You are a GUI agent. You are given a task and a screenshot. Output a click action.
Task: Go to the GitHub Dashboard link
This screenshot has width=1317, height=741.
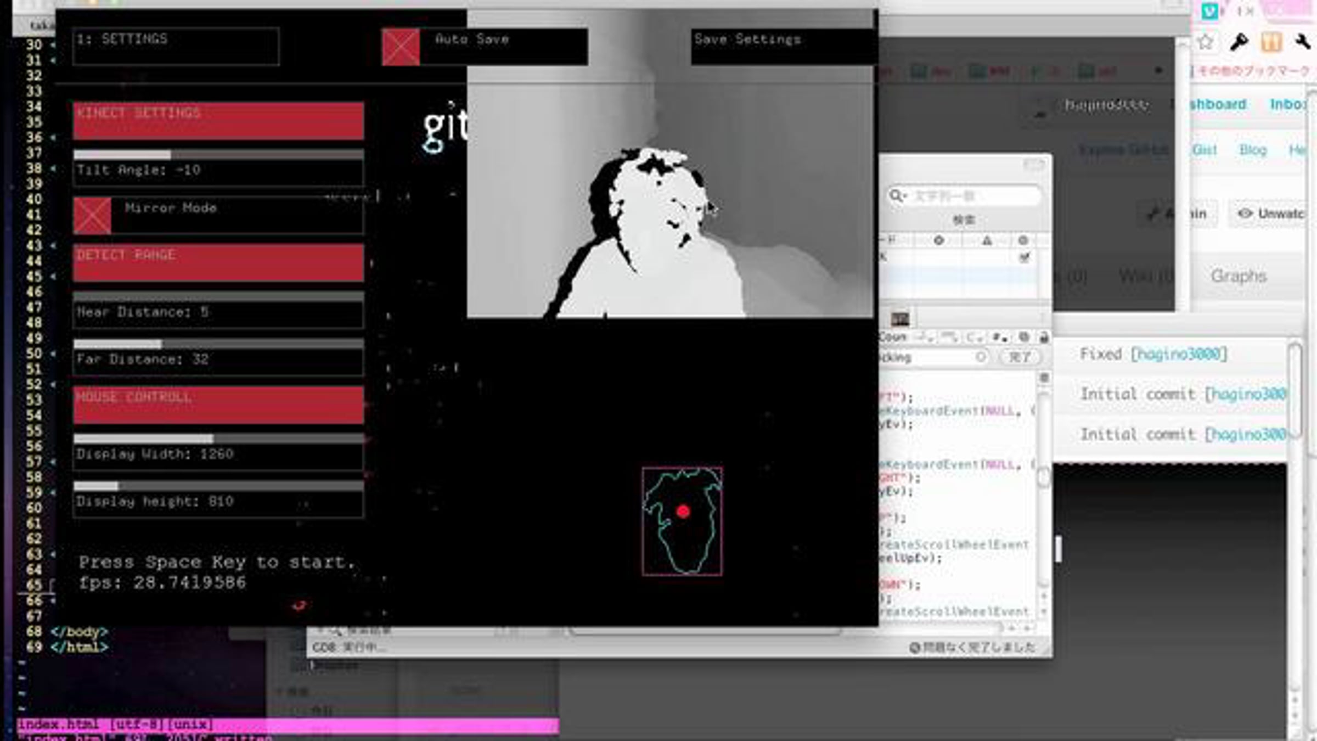(1217, 104)
